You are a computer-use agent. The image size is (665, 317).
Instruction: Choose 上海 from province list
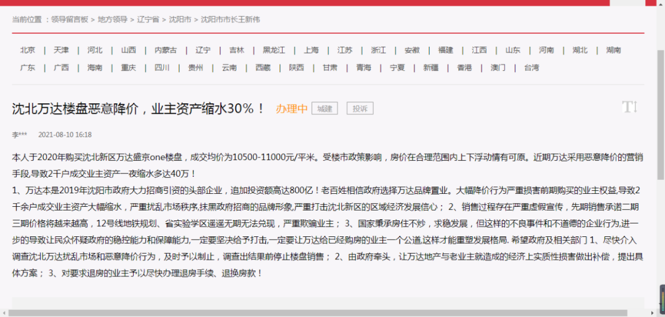pos(311,50)
